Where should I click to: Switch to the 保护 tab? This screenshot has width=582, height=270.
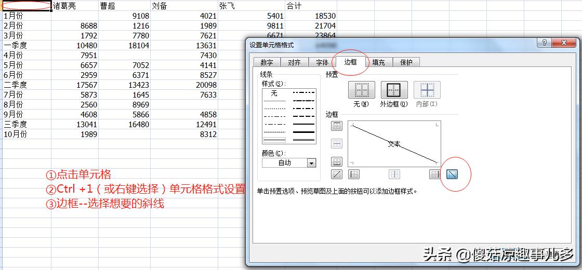pyautogui.click(x=406, y=62)
